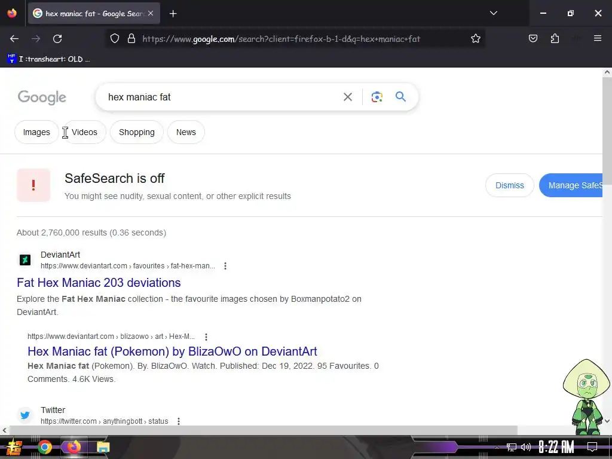
Task: Bookmark this page with the star icon
Action: point(475,39)
